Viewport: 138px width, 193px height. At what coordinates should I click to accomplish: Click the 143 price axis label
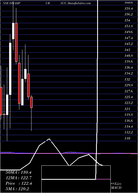click(x=128, y=50)
